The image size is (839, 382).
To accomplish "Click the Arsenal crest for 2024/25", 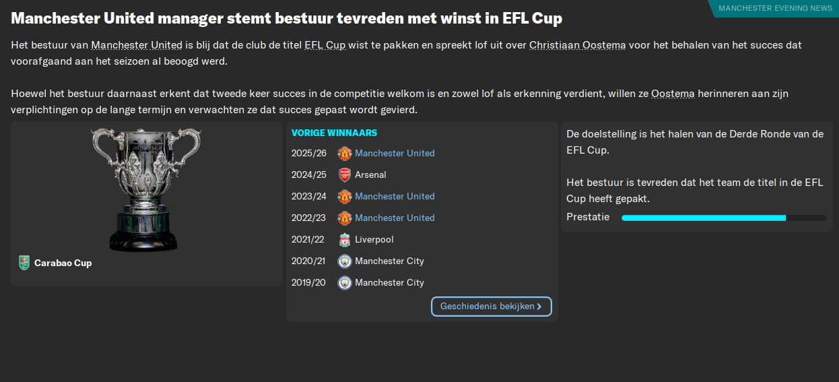I will (x=344, y=174).
